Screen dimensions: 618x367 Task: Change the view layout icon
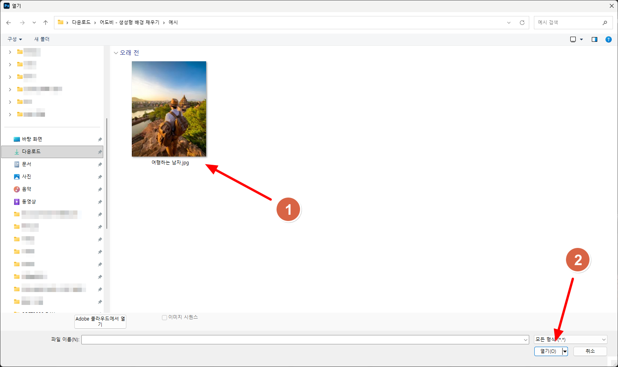[x=573, y=39]
